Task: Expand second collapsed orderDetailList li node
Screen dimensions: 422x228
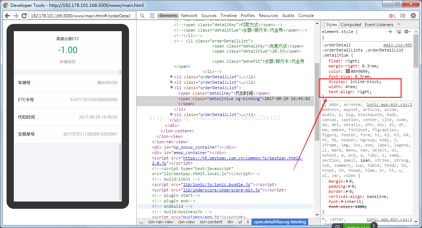Action: [x=172, y=82]
